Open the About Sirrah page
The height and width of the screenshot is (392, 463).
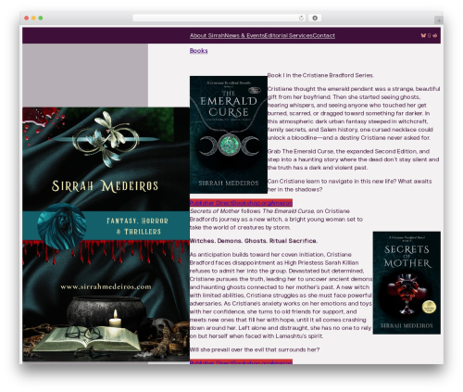(206, 35)
